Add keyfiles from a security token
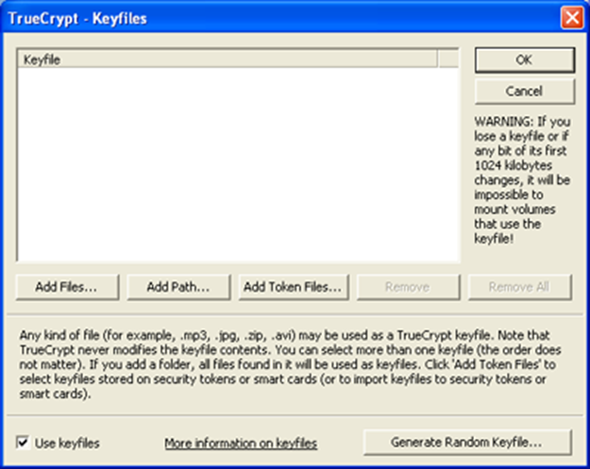The width and height of the screenshot is (590, 469). 294,287
